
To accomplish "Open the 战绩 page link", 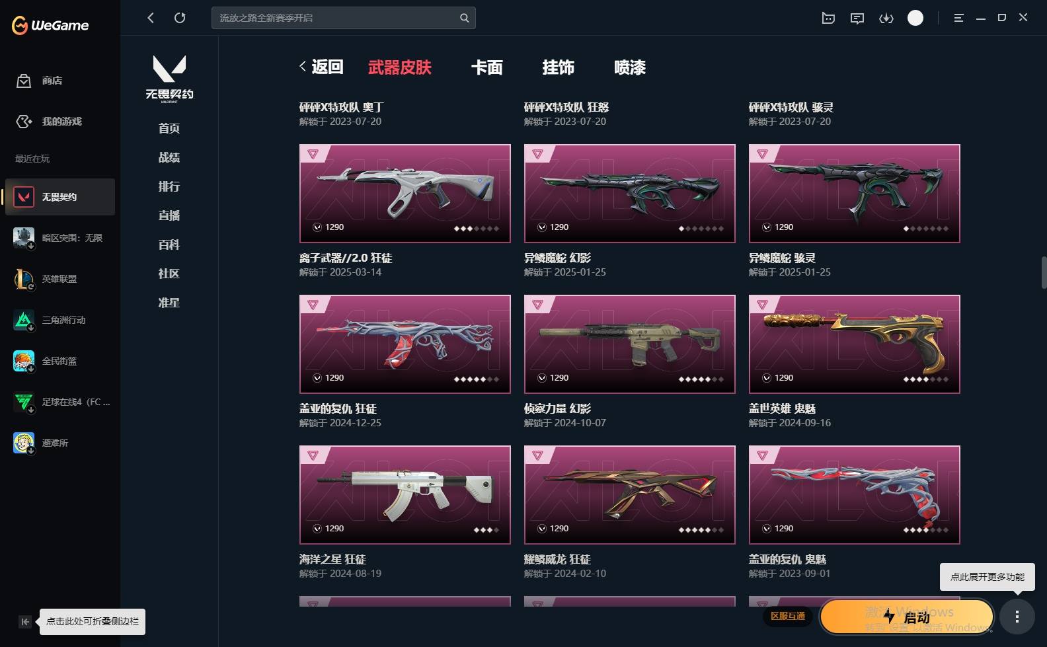I will [169, 157].
